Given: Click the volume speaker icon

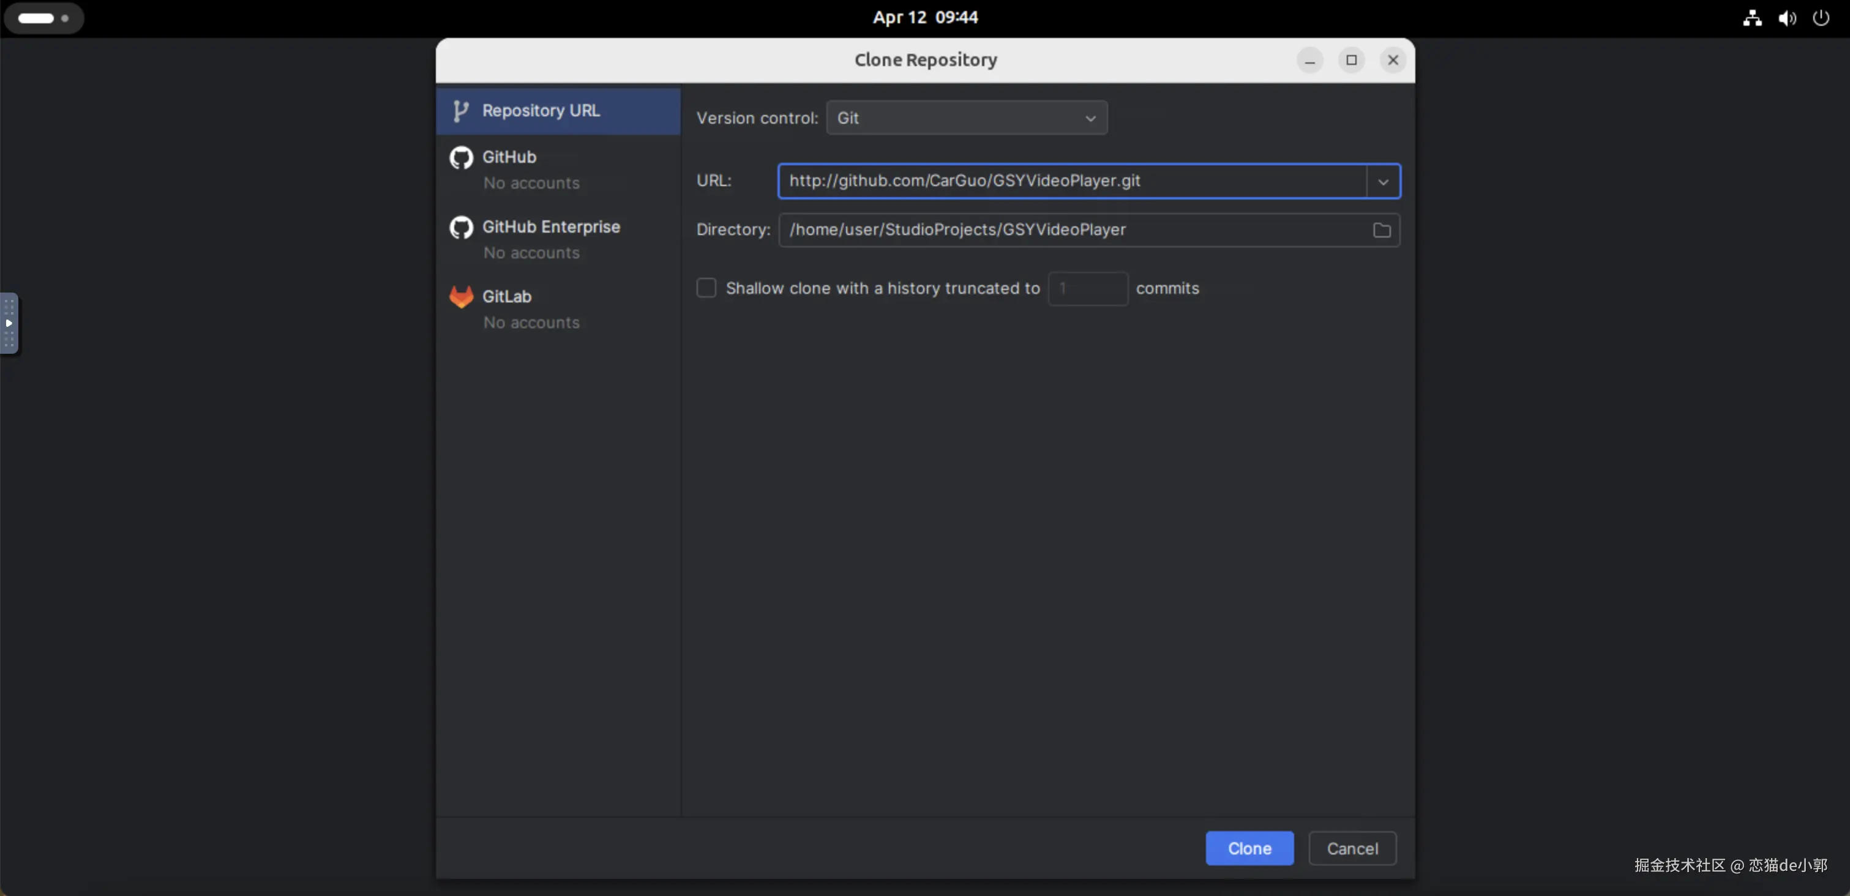Looking at the screenshot, I should 1787,18.
